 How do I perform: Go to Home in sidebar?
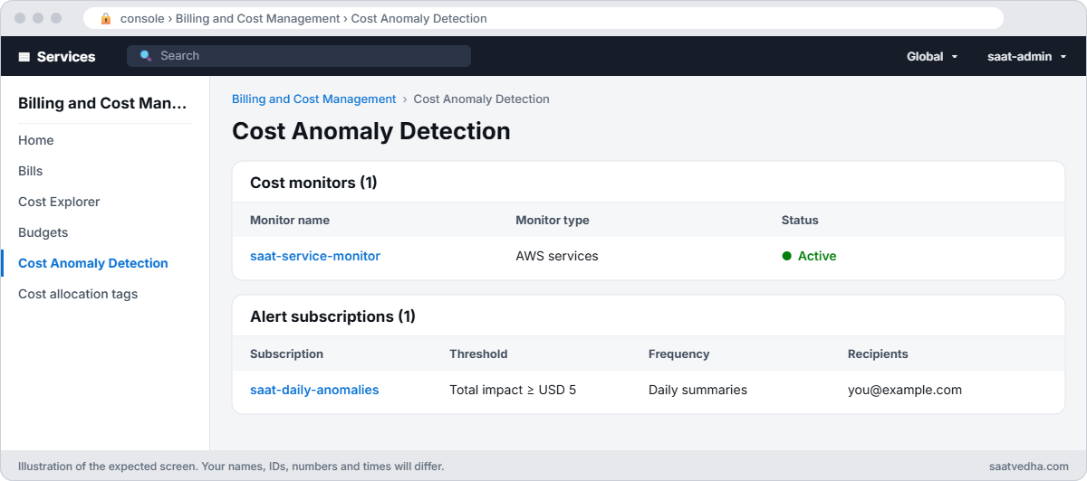pos(36,140)
